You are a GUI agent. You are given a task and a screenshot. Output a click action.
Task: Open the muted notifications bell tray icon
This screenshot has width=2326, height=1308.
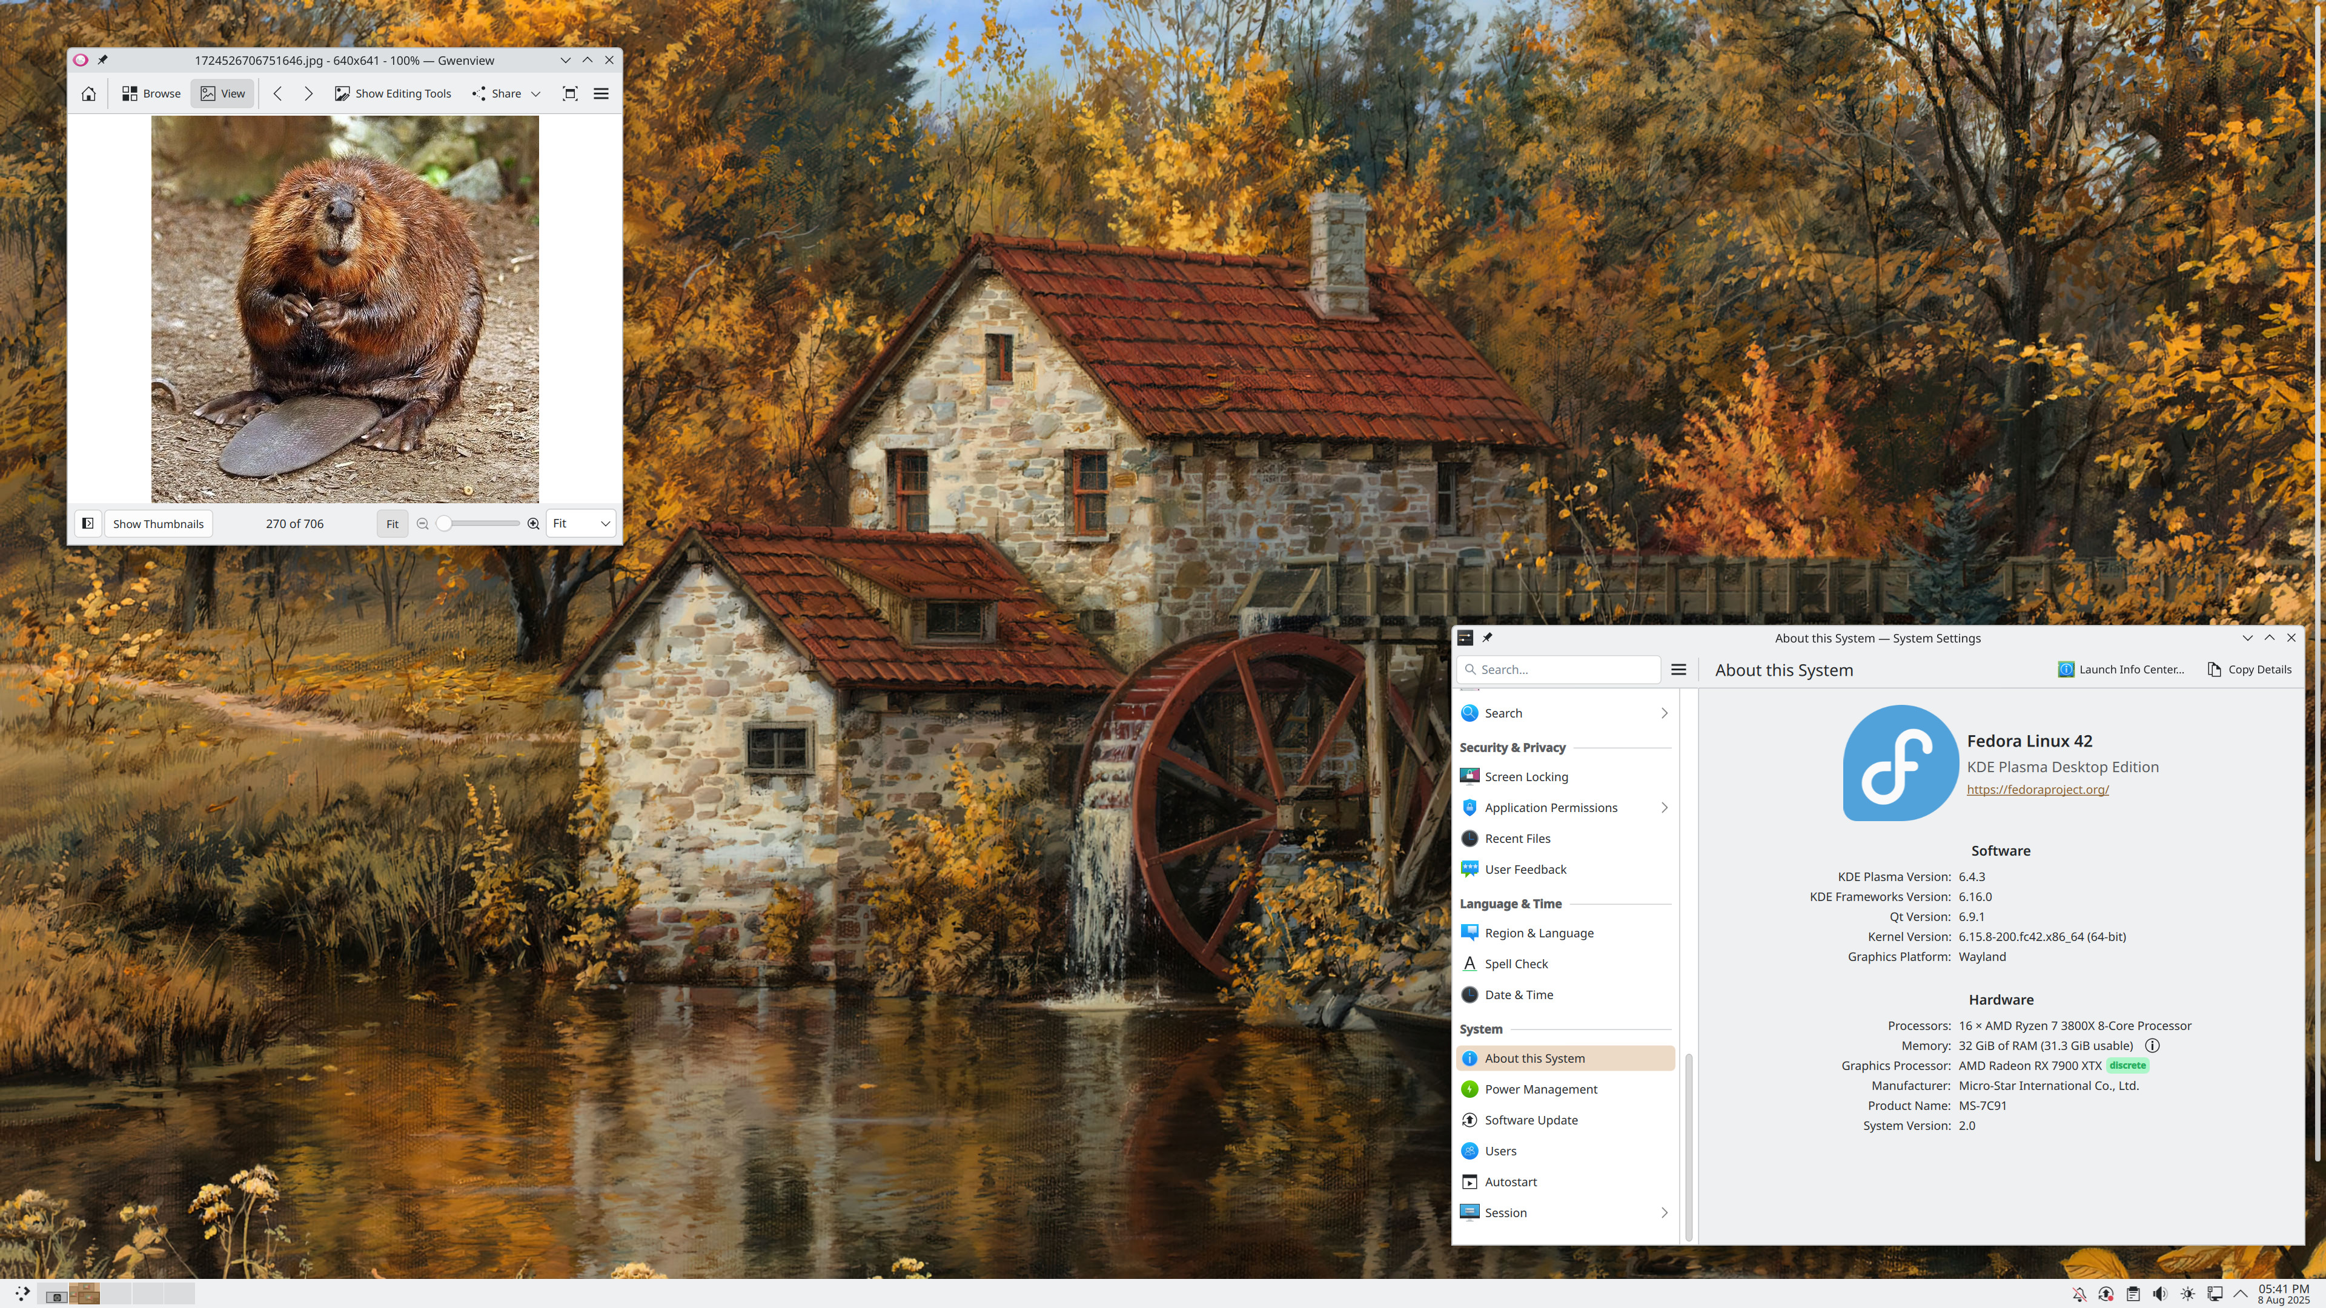click(2079, 1295)
